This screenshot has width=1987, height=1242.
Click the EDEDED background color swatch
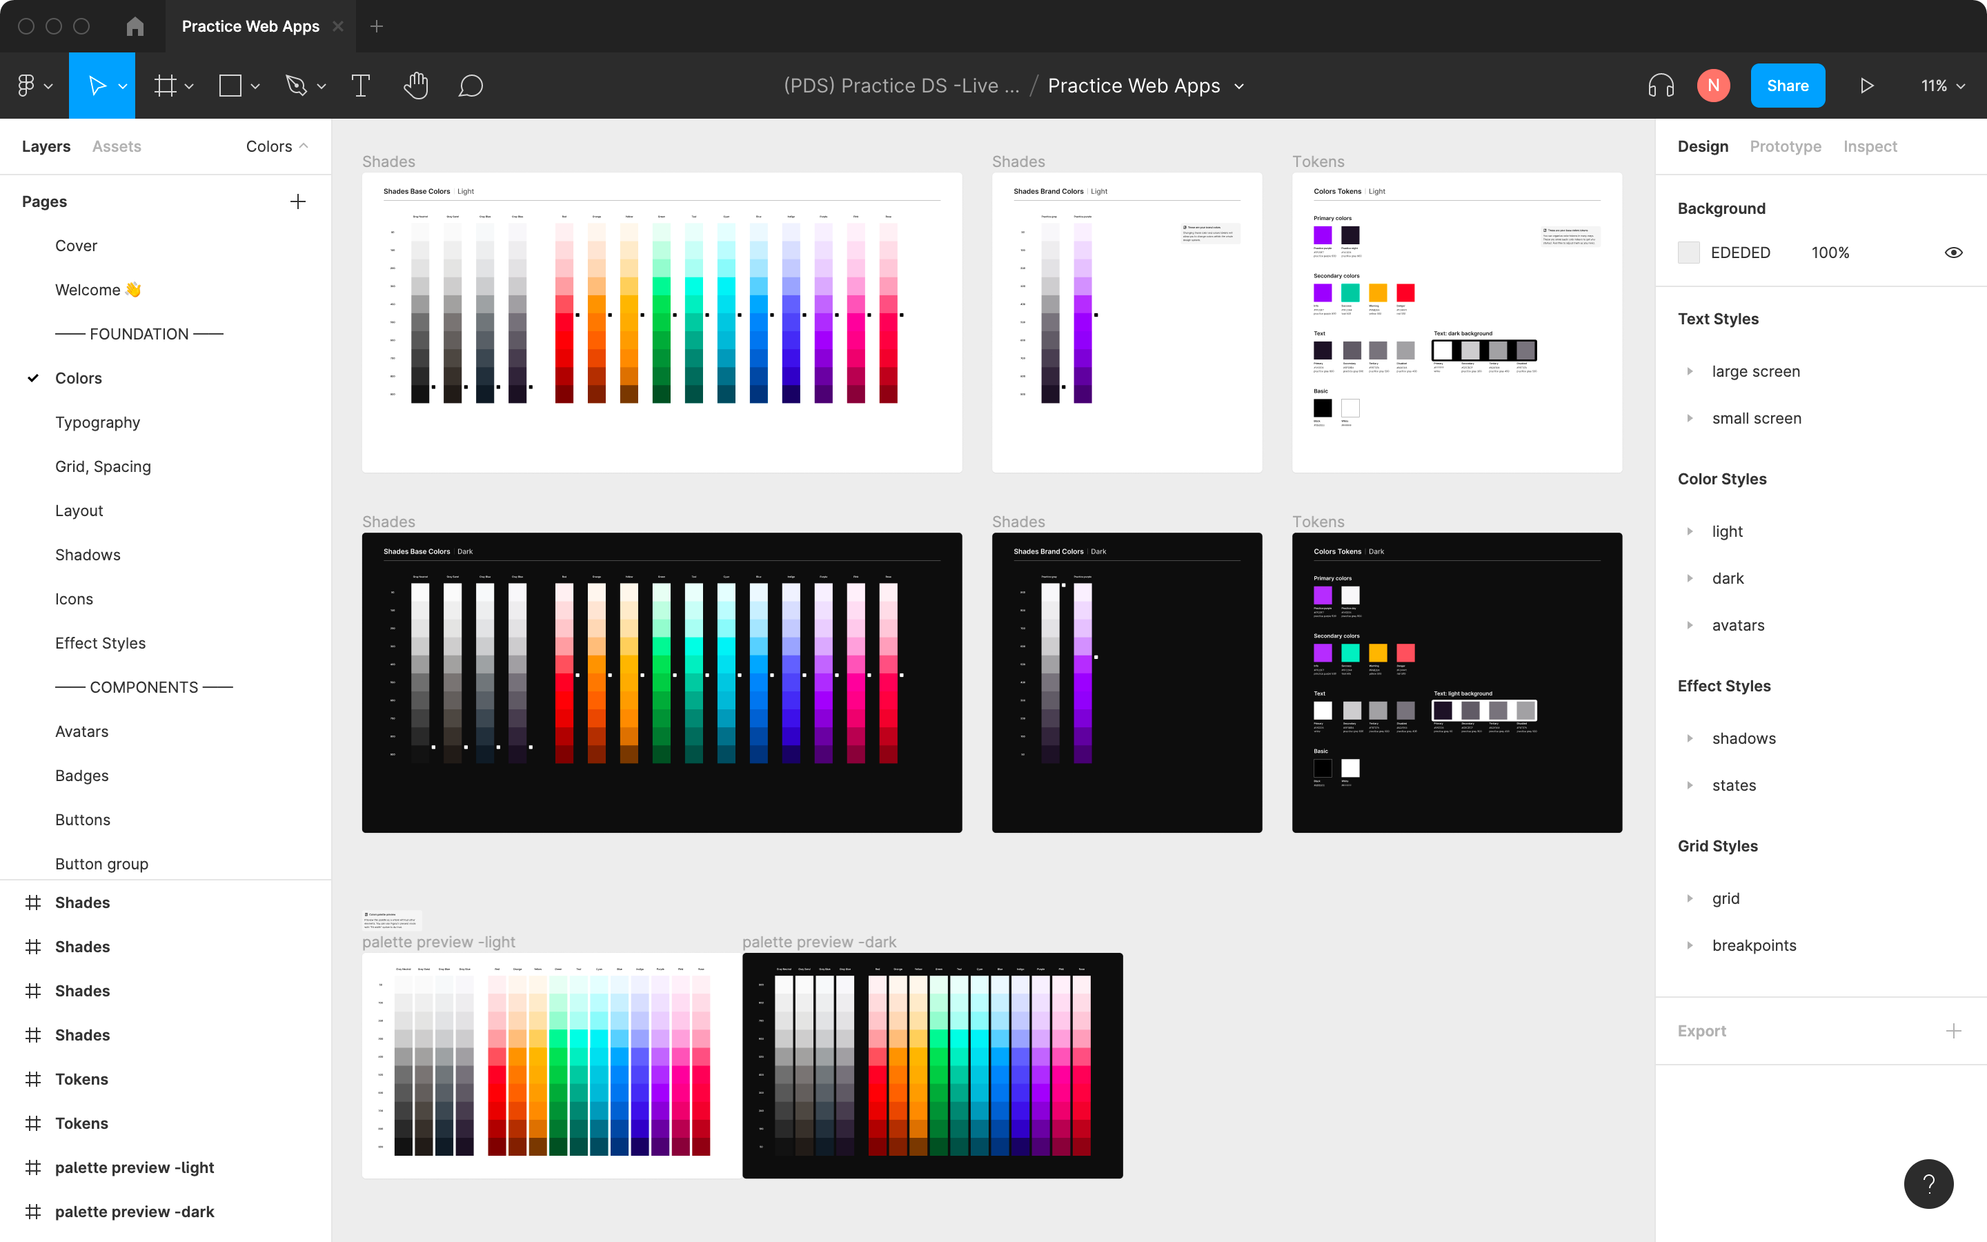[x=1689, y=252]
